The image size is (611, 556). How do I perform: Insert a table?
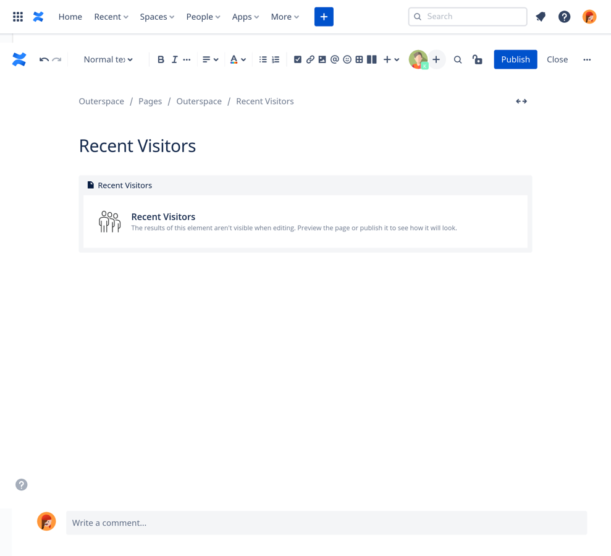tap(360, 59)
